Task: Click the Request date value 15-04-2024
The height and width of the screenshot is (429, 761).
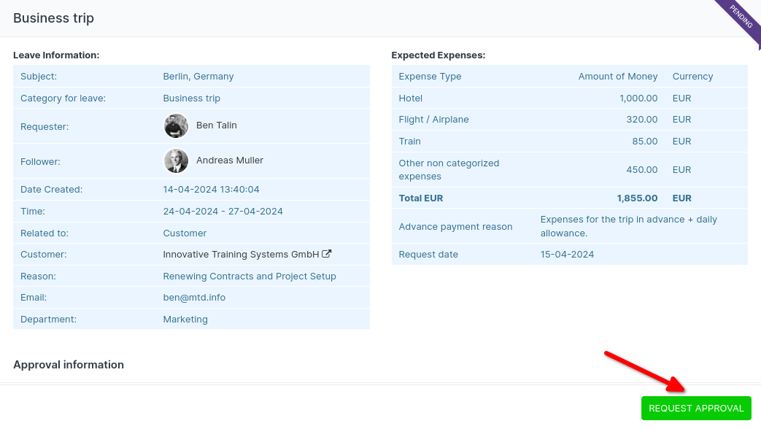Action: (x=567, y=255)
